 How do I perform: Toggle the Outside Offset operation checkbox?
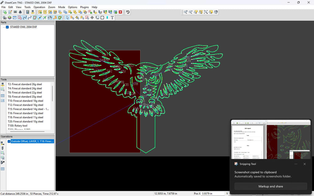coord(9,141)
